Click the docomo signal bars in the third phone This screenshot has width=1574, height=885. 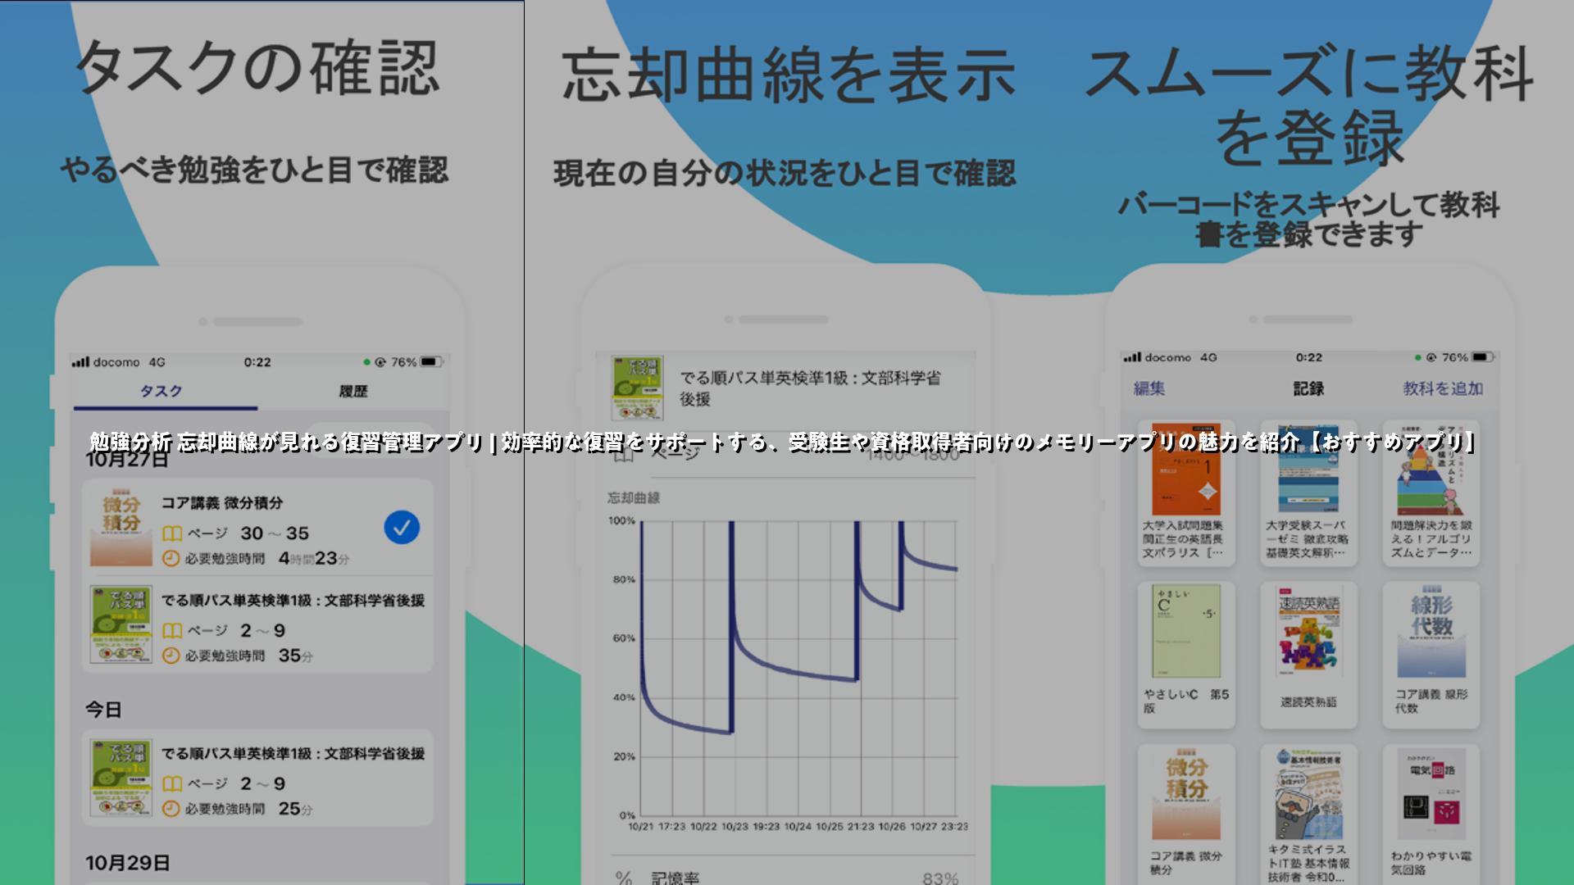coord(1132,357)
